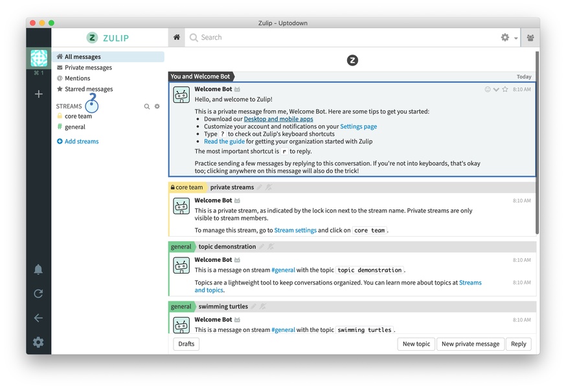
Task: Click the Zulip logo
Action: pos(108,38)
